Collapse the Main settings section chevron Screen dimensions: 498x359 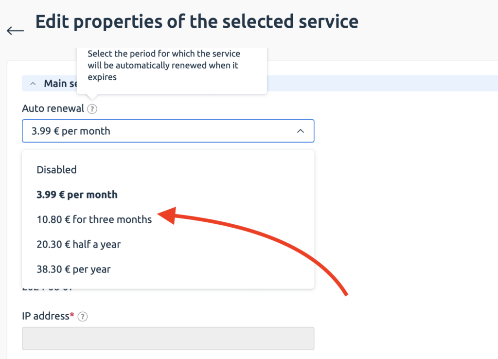click(33, 84)
